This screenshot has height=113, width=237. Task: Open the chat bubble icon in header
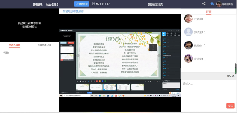212,4
